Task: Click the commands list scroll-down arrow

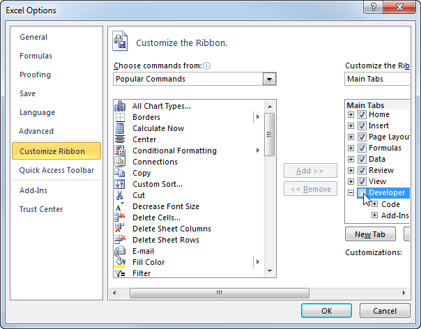Action: click(x=270, y=271)
